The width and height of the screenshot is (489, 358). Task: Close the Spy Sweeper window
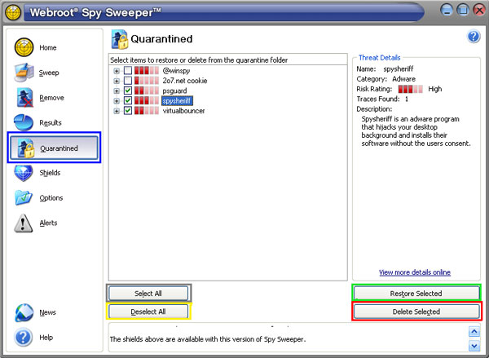tap(479, 11)
